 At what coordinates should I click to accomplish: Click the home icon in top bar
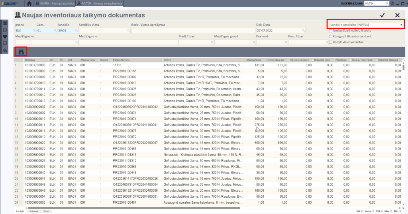(x=29, y=3)
